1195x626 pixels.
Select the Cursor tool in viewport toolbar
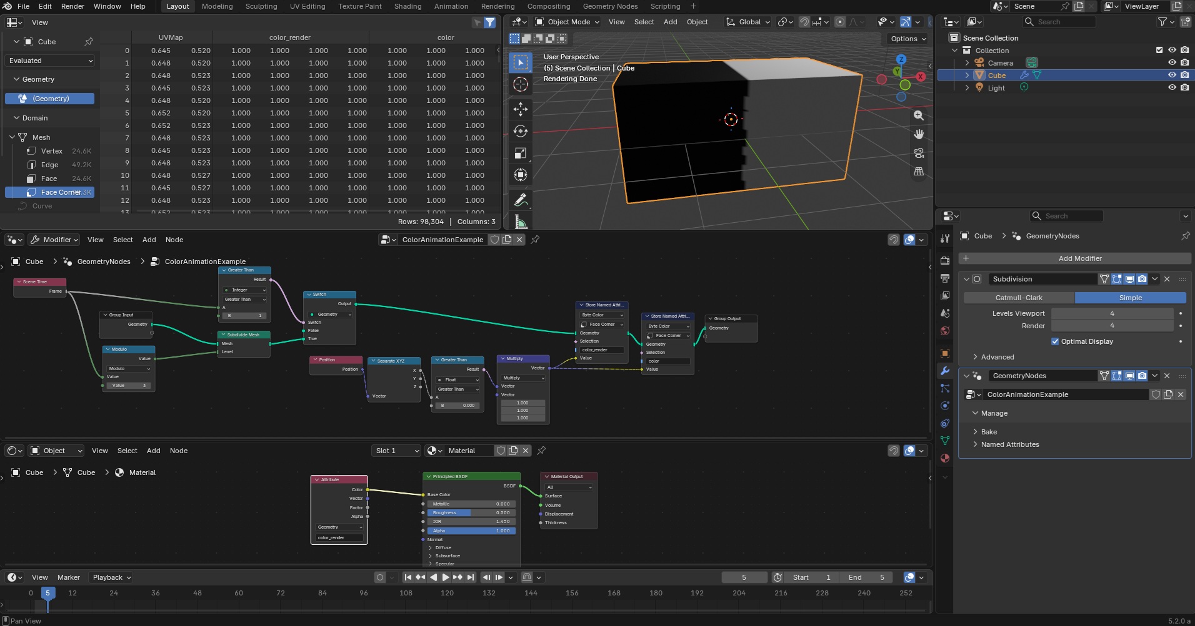pos(521,84)
